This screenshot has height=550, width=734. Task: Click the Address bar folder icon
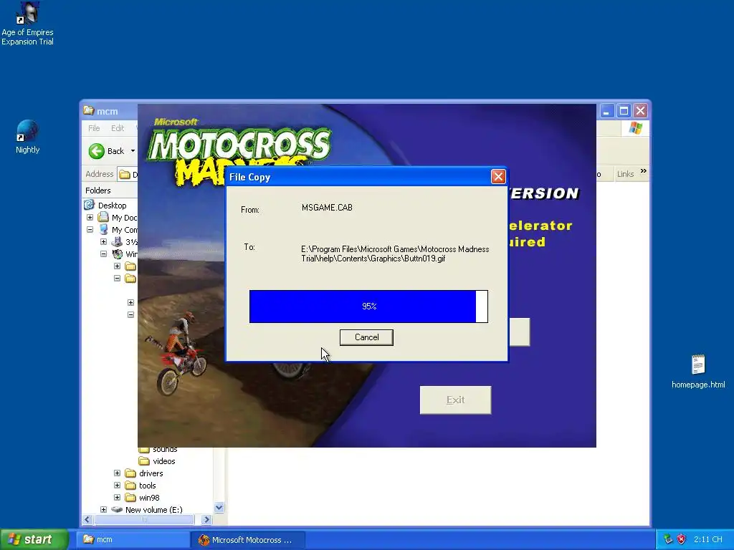(125, 175)
